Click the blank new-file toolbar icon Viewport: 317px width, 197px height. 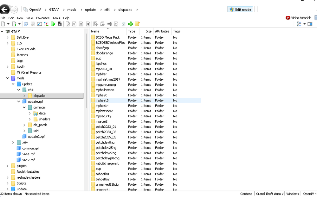[x=3, y=24]
